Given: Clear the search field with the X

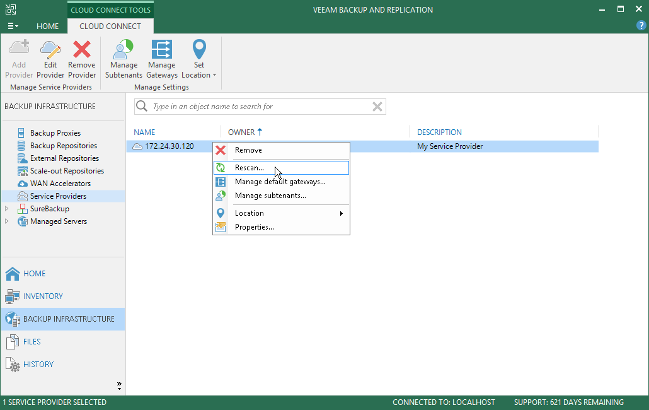Looking at the screenshot, I should 377,107.
